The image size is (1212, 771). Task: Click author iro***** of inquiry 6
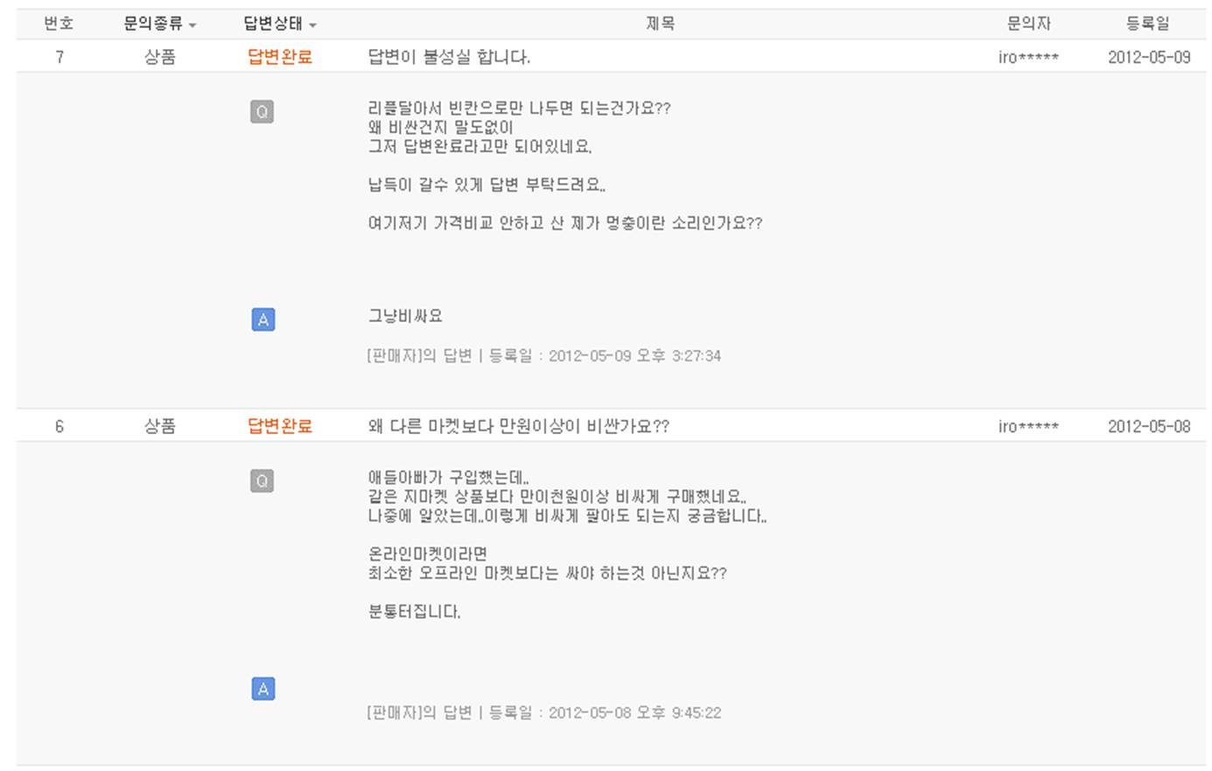1028,427
